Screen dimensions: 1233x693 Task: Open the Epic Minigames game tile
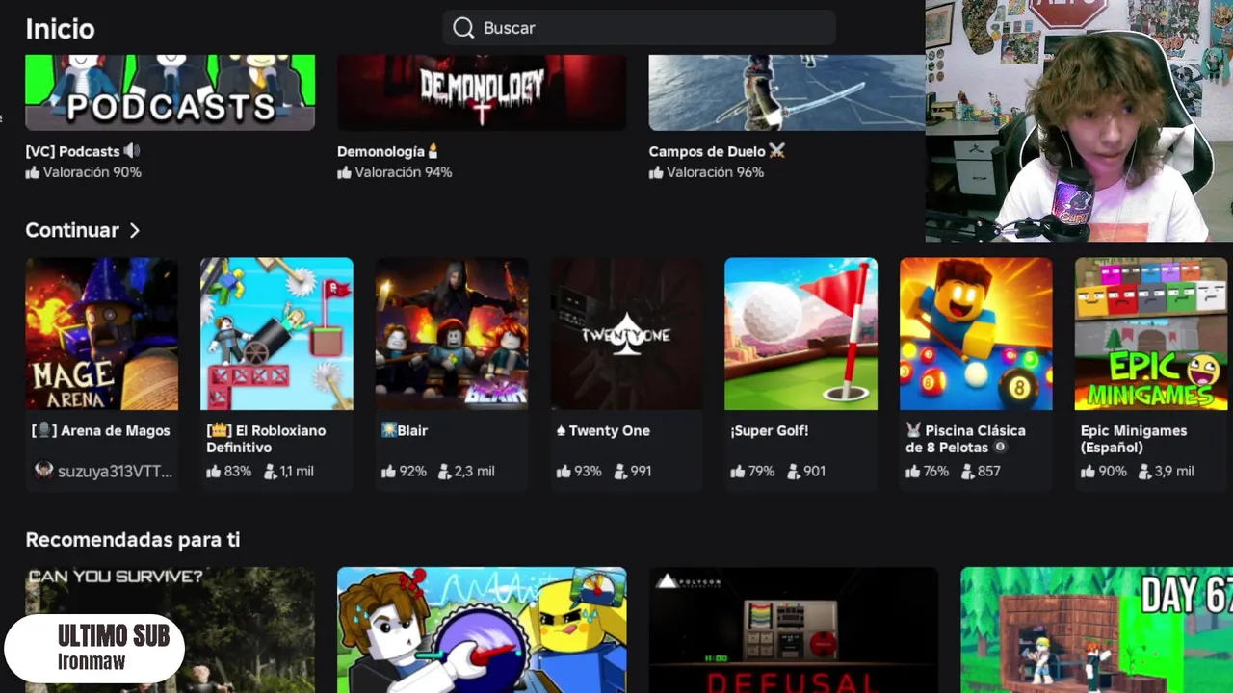[x=1151, y=334]
